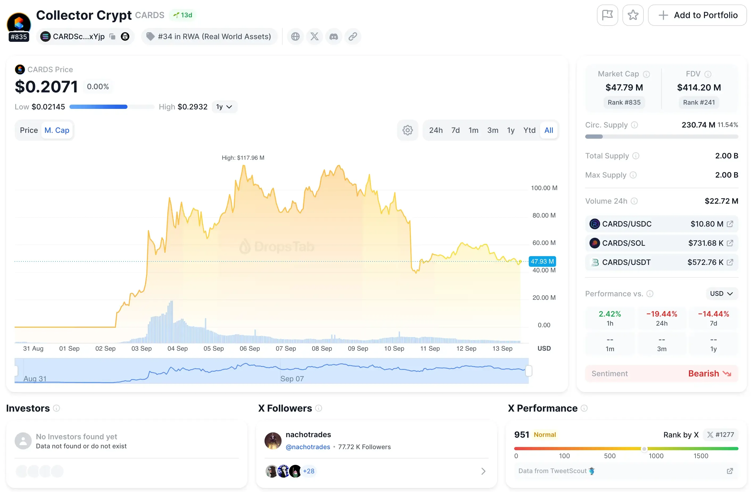Switch chart to Price view
The image size is (751, 492).
pos(29,130)
